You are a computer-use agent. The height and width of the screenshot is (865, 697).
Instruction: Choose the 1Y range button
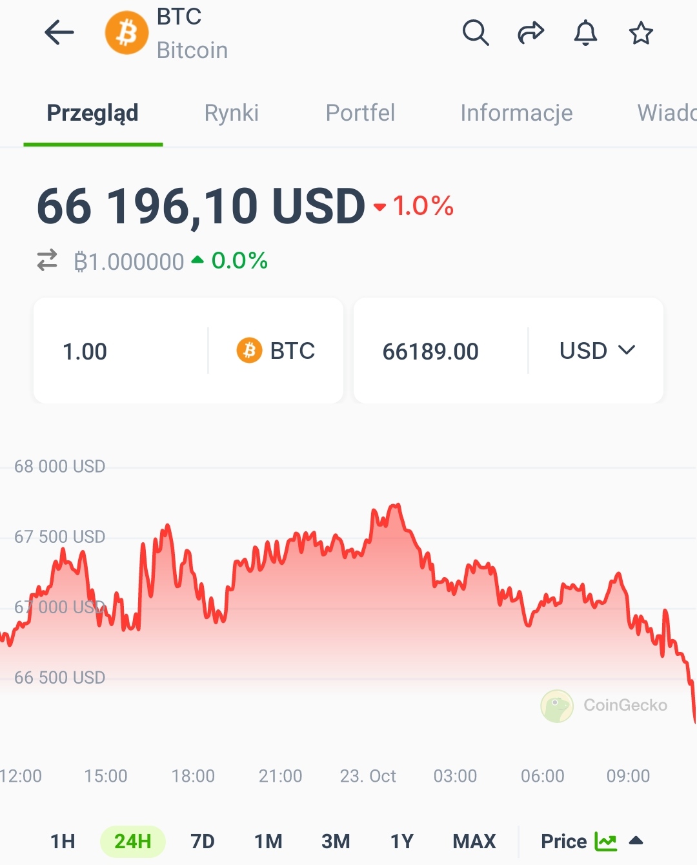[x=401, y=841]
